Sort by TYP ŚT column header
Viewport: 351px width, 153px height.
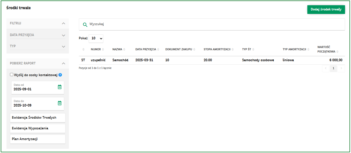(x=248, y=49)
